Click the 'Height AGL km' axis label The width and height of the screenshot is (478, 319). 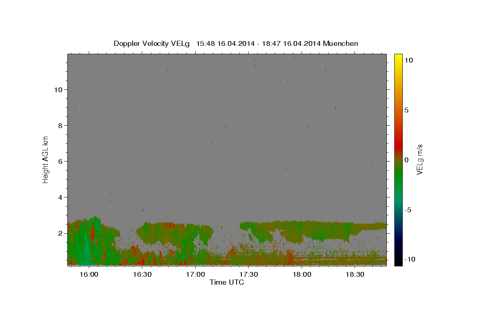tap(46, 159)
